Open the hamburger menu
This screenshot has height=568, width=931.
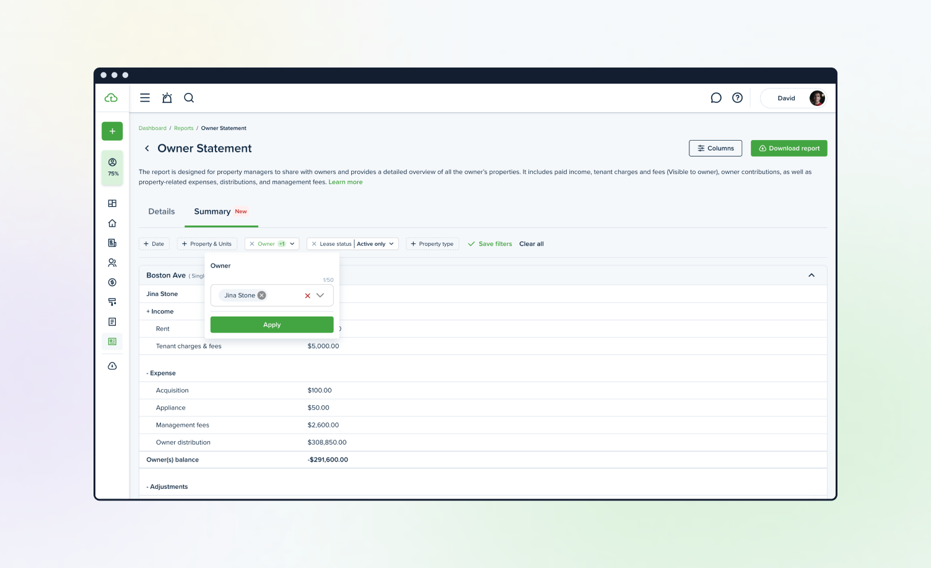(x=145, y=98)
